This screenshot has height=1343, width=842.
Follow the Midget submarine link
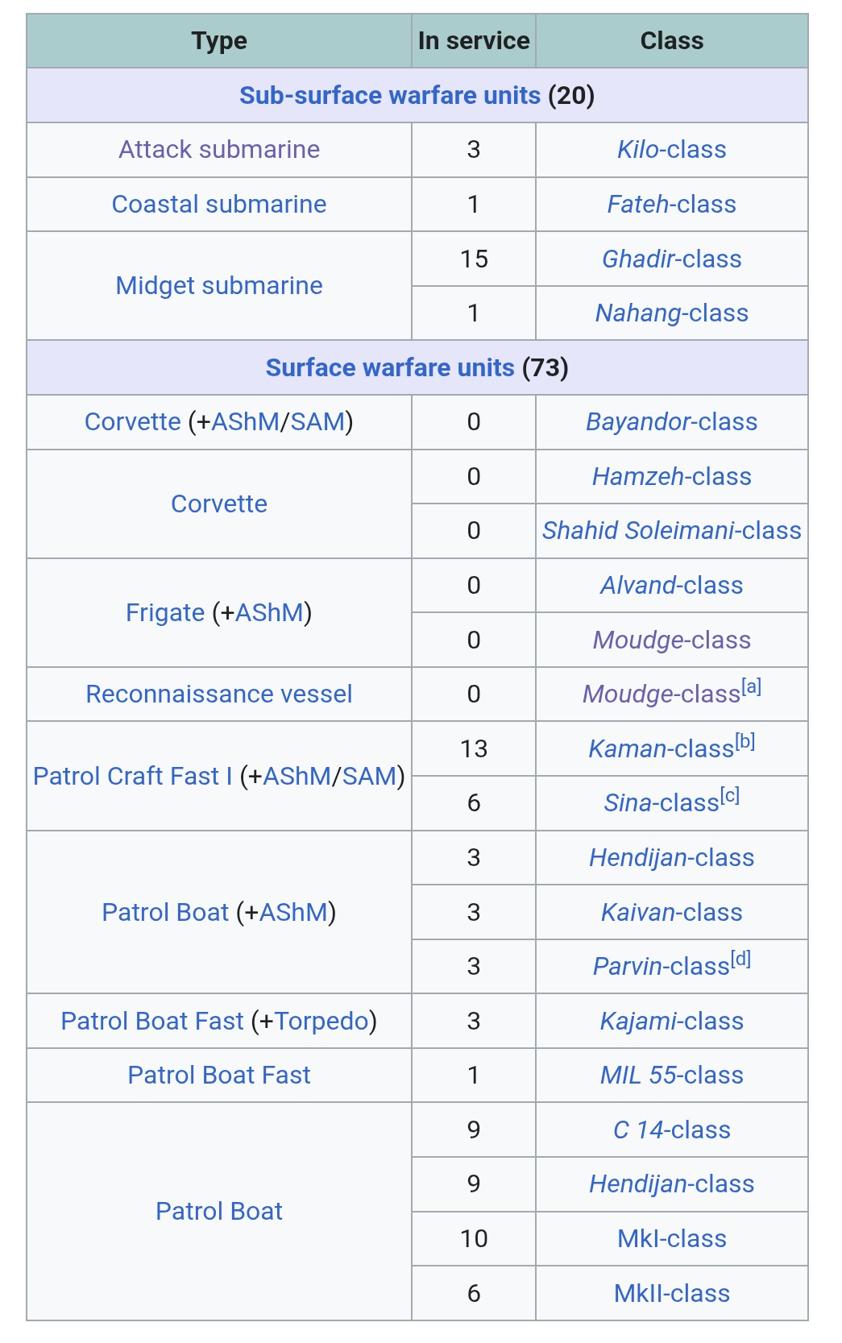(x=219, y=285)
